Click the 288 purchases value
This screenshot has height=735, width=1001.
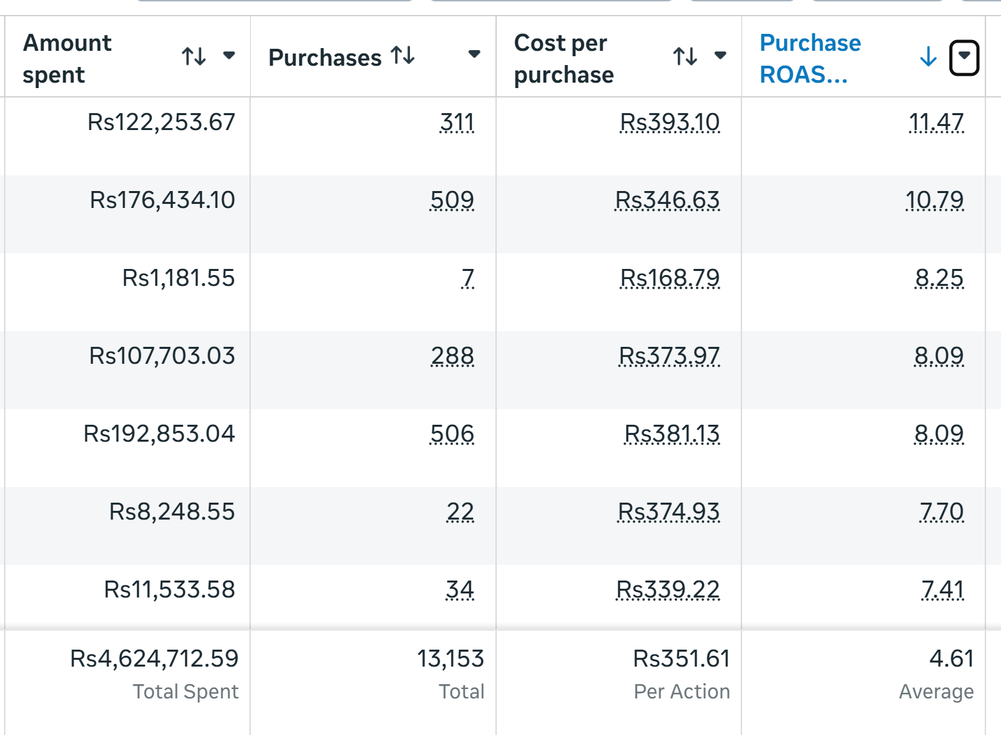coord(452,356)
